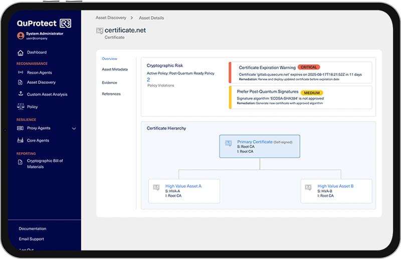Expand the Proxy Agents chevron
401x259 pixels.
(x=74, y=129)
